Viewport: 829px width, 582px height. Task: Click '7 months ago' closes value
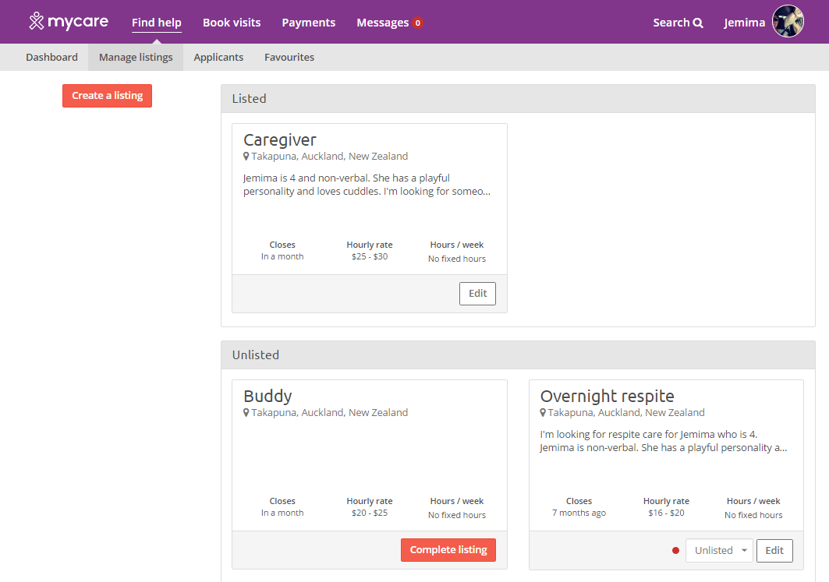point(579,513)
